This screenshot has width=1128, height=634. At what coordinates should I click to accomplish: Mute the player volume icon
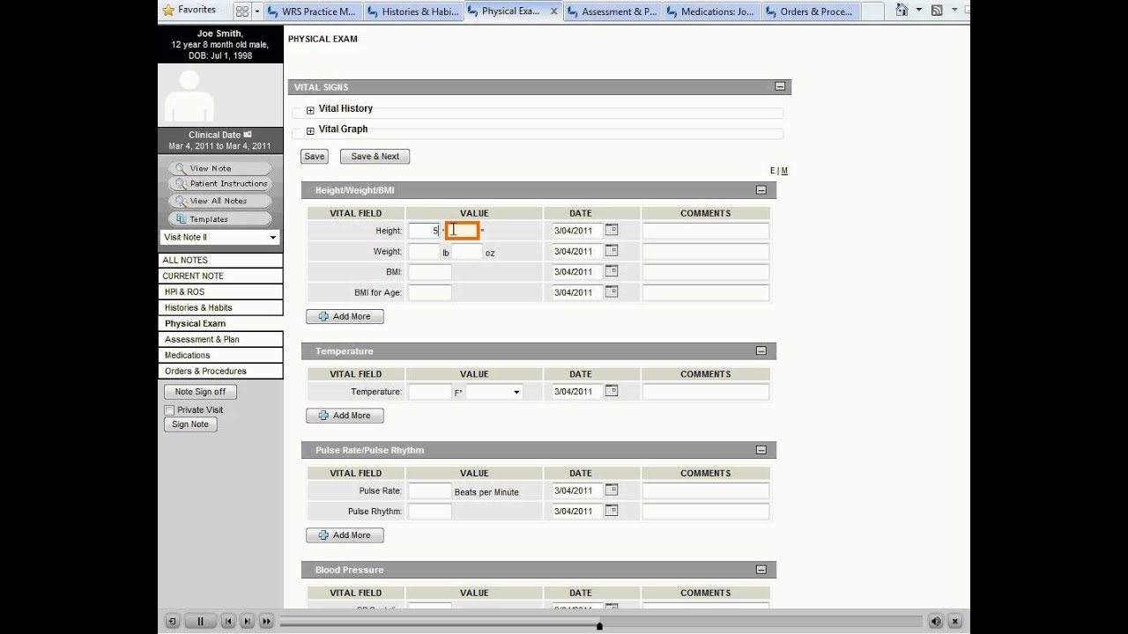[x=936, y=622]
